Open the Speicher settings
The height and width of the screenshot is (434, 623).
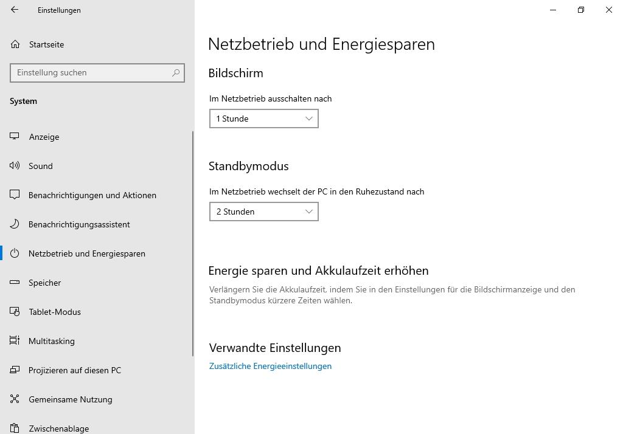(x=96, y=283)
